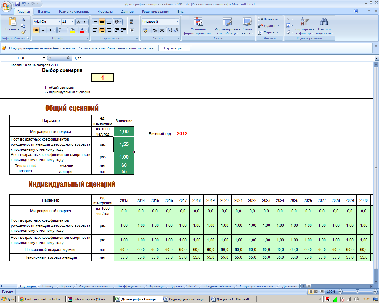Apply red font color to text
Screen dimensions: 379x303
click(x=82, y=30)
